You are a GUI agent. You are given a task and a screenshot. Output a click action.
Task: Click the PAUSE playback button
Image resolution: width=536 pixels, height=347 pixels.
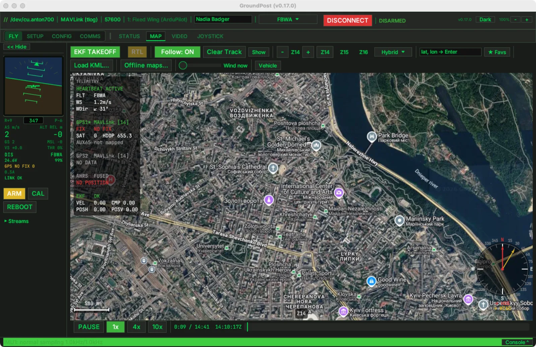[89, 327]
